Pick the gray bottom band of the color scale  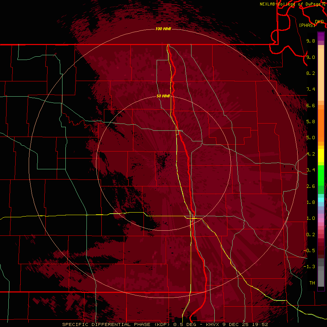pos(321,272)
